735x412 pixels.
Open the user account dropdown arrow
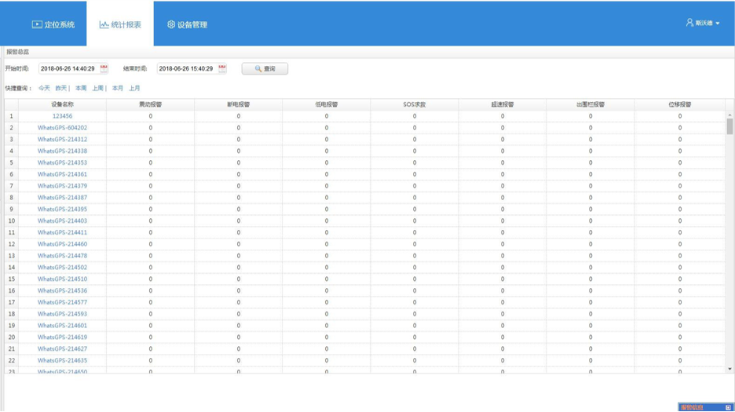click(x=718, y=24)
